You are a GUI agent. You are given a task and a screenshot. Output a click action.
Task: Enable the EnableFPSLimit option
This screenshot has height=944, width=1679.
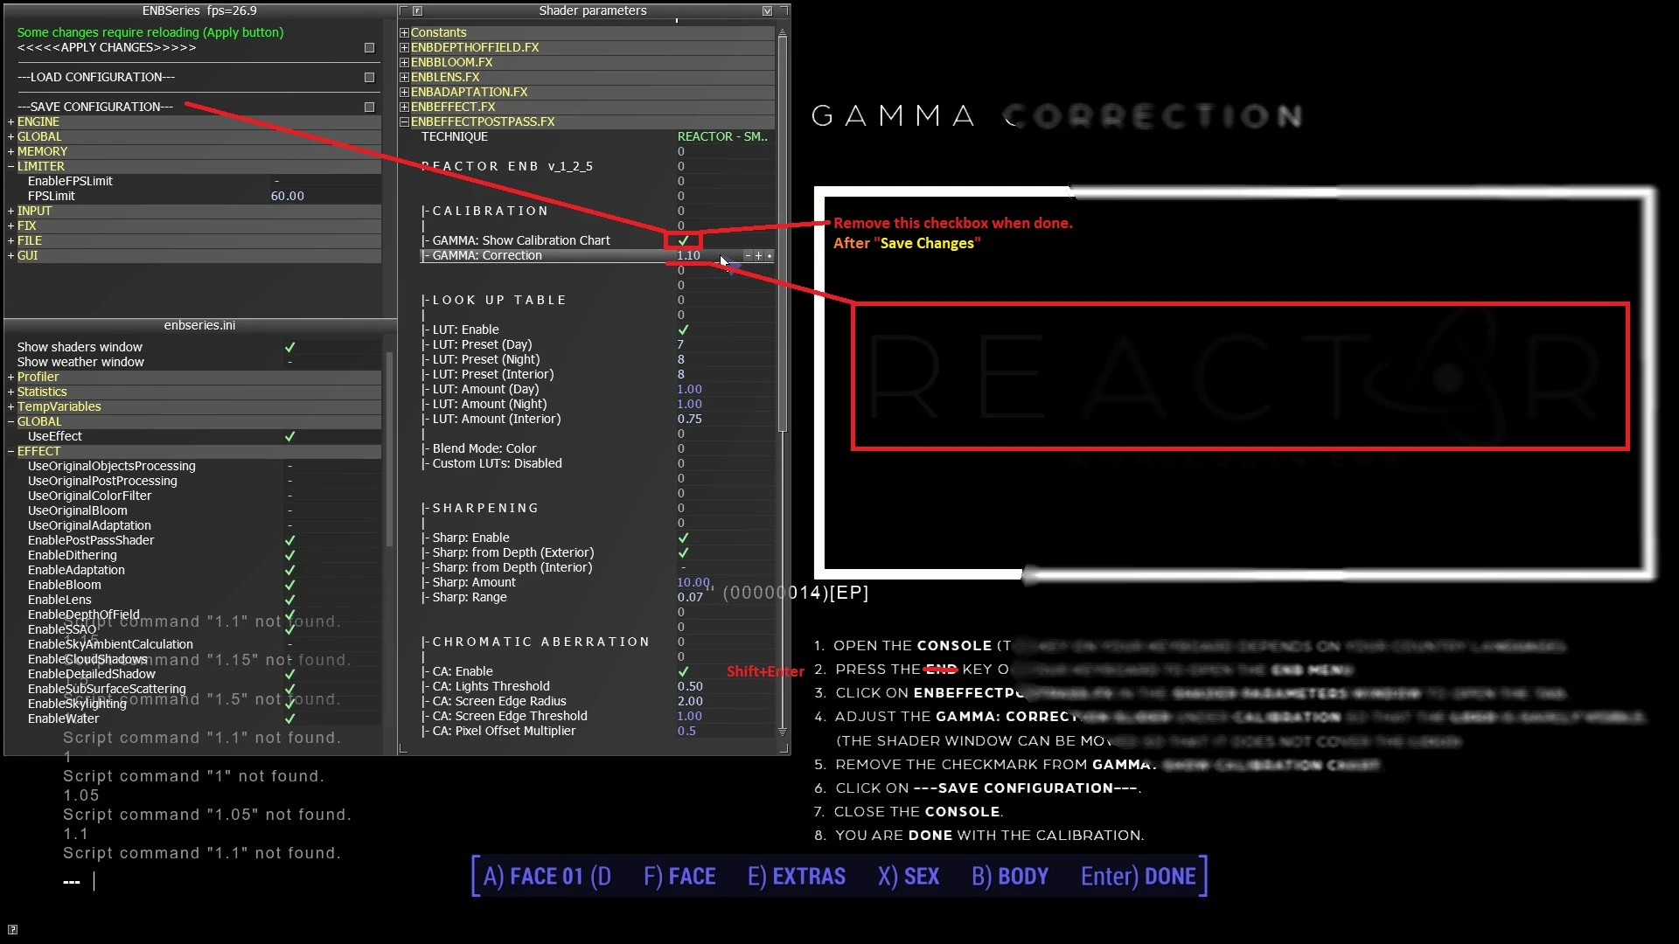pyautogui.click(x=276, y=182)
